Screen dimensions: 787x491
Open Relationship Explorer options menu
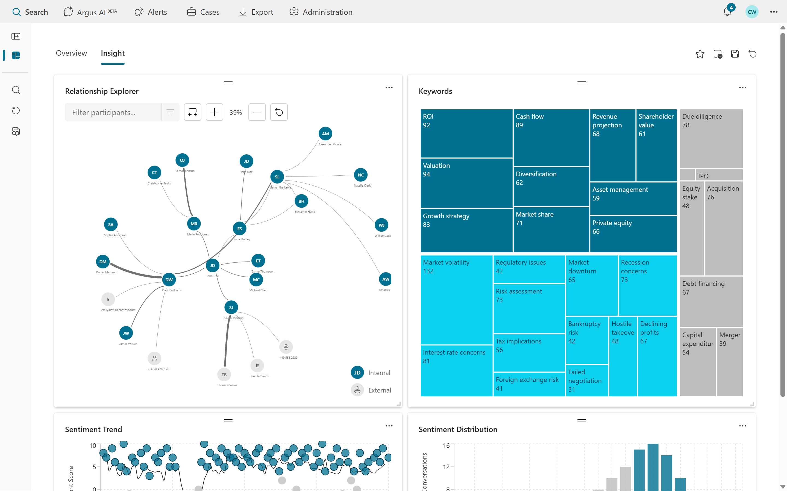(x=389, y=88)
